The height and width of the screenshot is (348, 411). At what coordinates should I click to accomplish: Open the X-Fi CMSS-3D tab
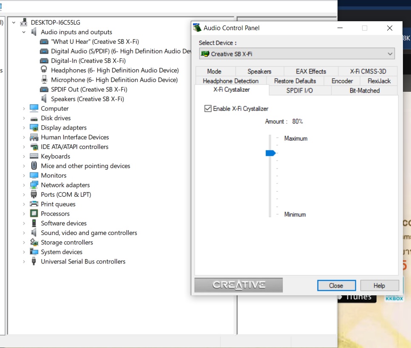(x=368, y=71)
